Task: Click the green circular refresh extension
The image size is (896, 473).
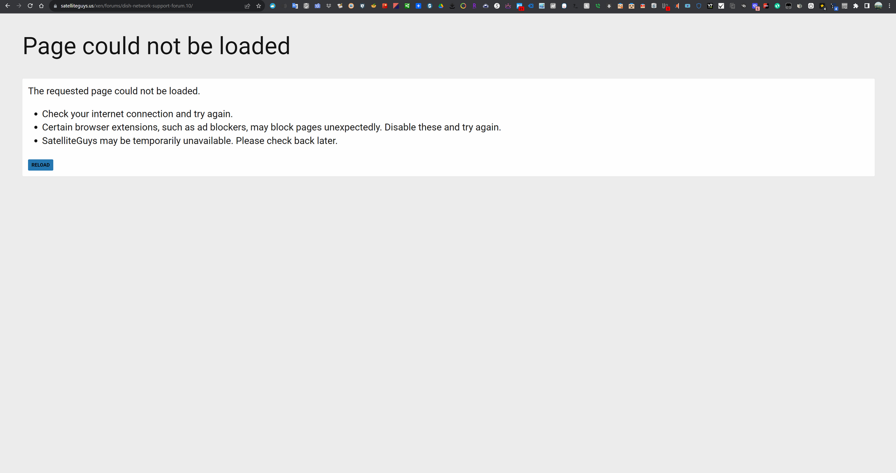Action: click(777, 6)
